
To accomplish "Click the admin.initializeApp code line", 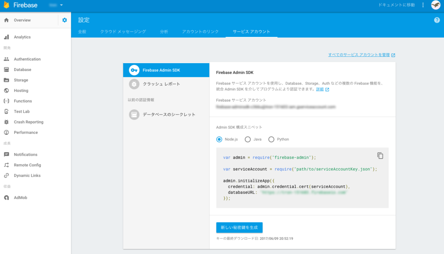I will [x=248, y=181].
